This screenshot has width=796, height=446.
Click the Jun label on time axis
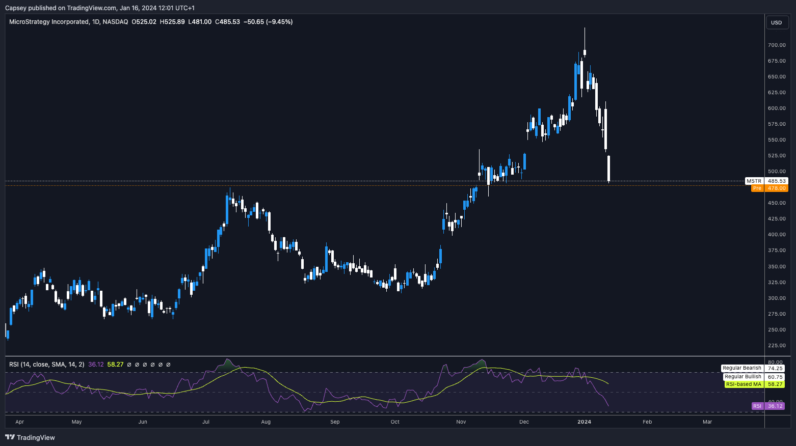tap(143, 422)
